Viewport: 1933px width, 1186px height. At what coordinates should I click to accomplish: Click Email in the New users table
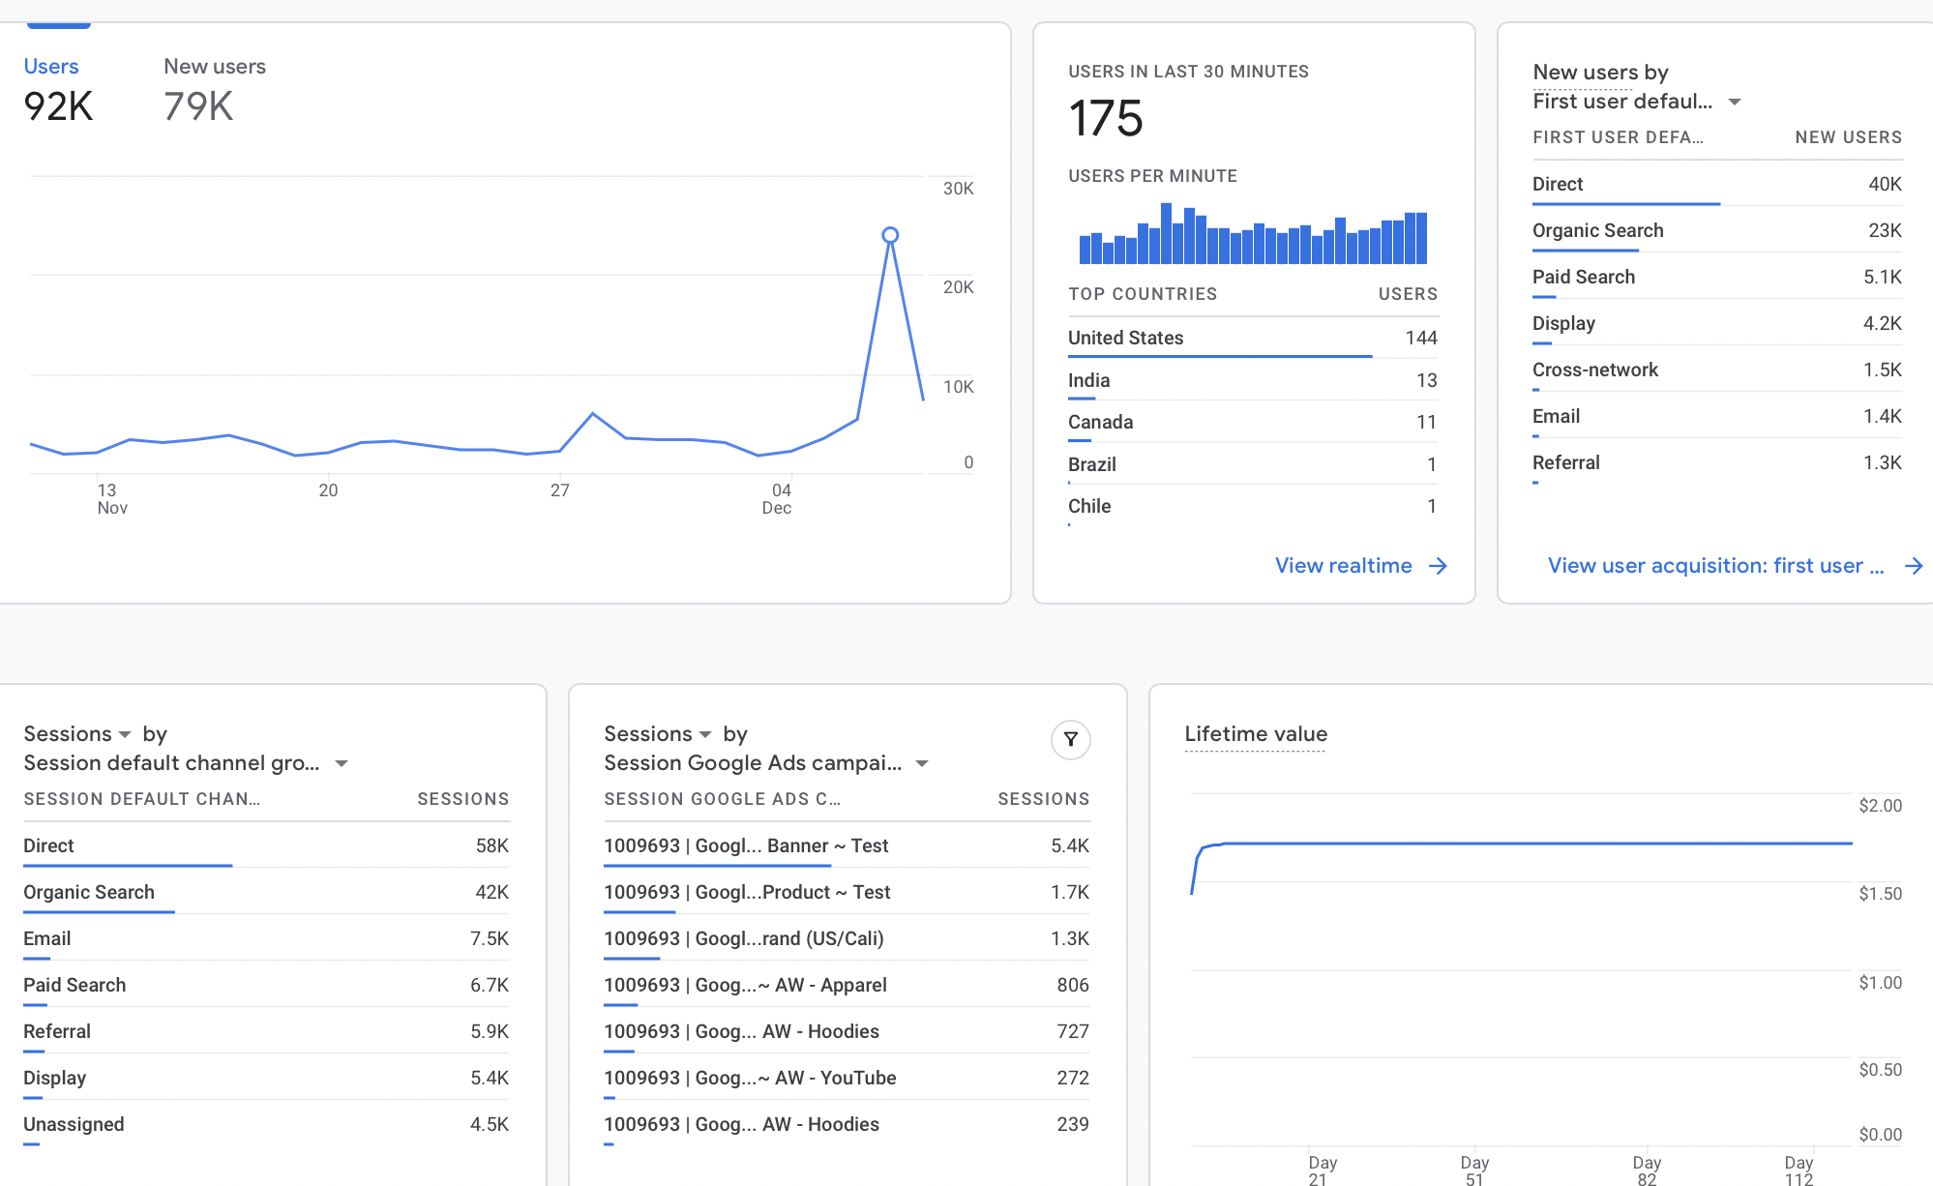click(x=1717, y=416)
